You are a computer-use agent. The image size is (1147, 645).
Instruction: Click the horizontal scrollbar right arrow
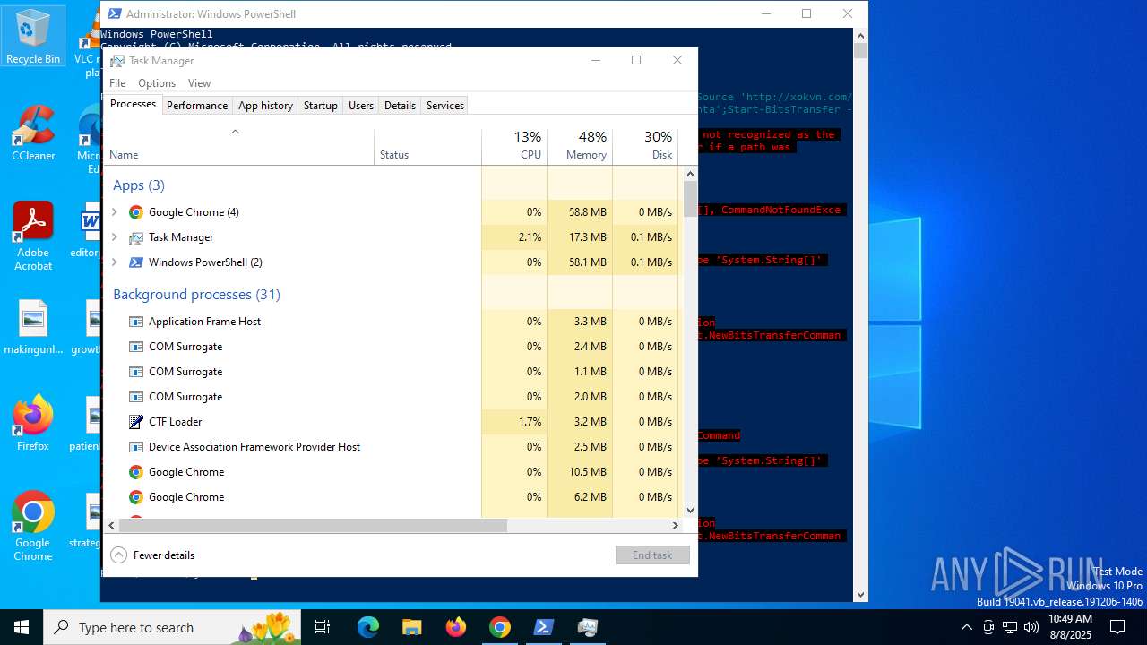pyautogui.click(x=677, y=525)
